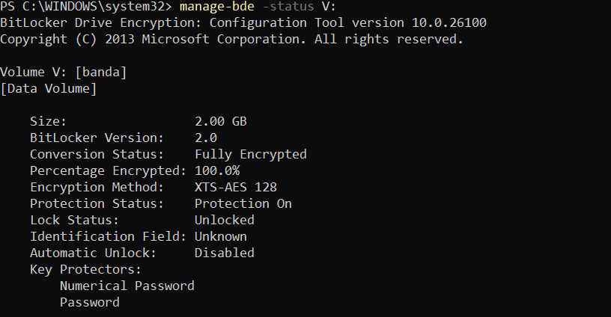Click the Automatic Unlock Disabled value
Screen dimensions: 611x317
click(224, 253)
